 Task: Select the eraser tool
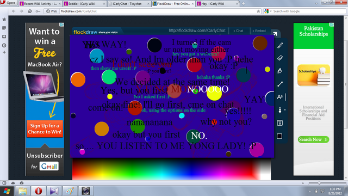tap(280, 58)
